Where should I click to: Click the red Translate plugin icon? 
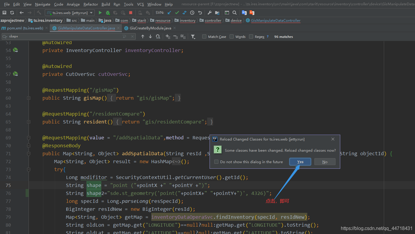click(252, 13)
